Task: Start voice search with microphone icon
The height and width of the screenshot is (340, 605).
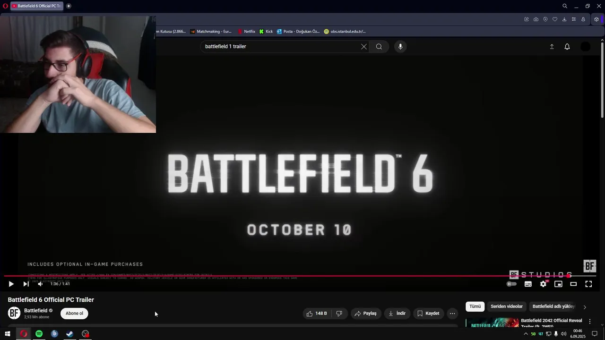Action: click(x=400, y=46)
